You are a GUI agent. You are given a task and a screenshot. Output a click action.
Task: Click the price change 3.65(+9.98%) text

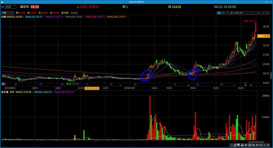click(x=88, y=7)
